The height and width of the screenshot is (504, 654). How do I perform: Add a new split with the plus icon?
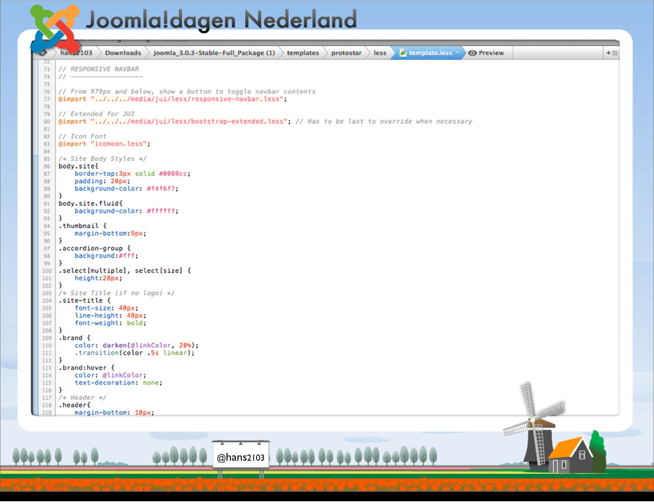(612, 53)
